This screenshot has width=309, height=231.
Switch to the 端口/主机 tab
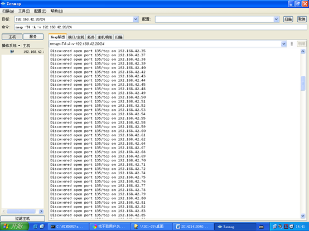76,37
